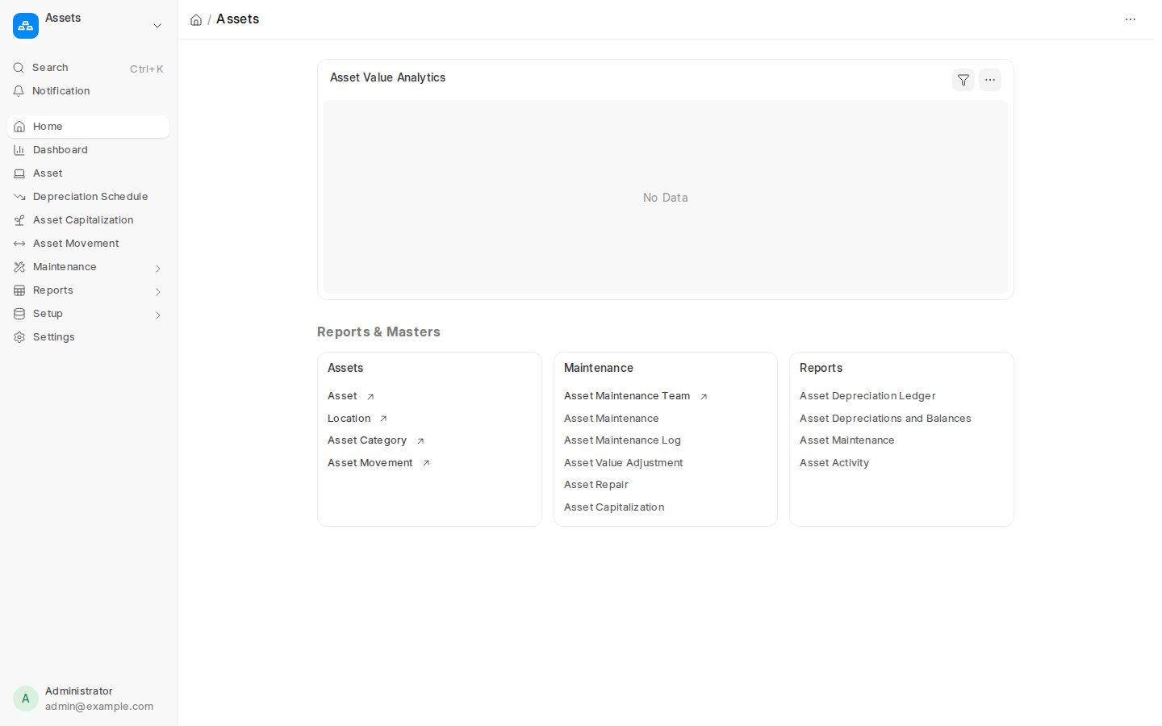Image resolution: width=1162 pixels, height=726 pixels.
Task: Click the Asset Capitalization sidebar icon
Action: coord(19,220)
